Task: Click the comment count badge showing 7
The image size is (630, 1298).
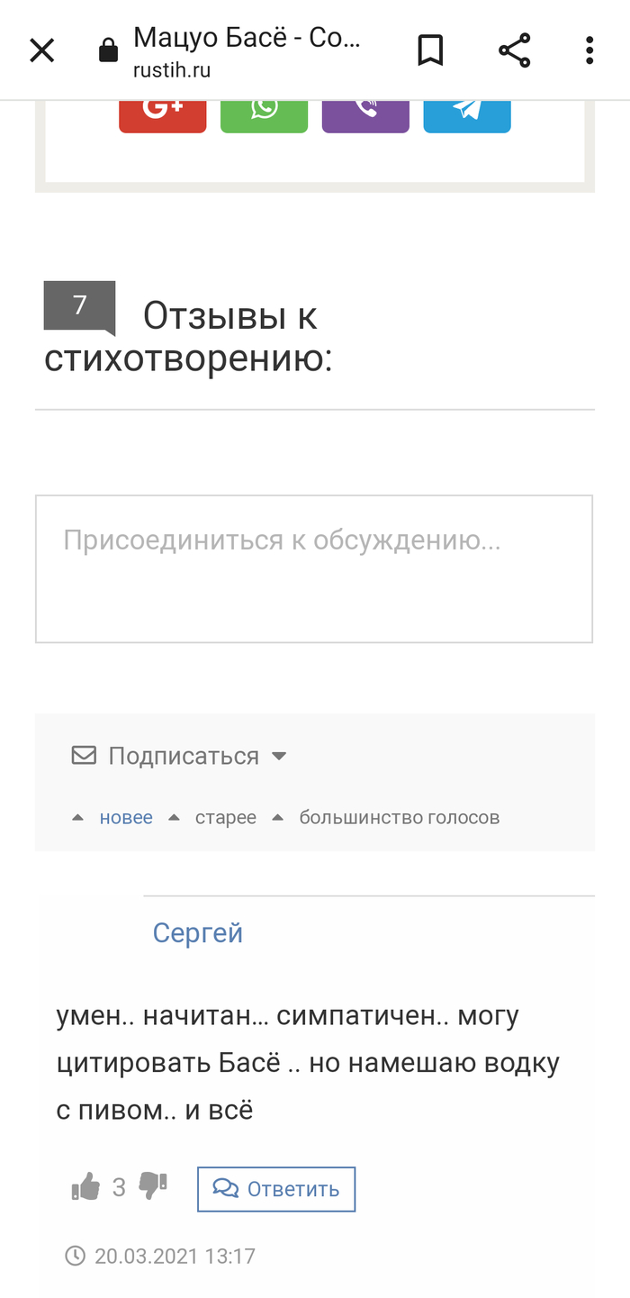Action: coord(79,306)
